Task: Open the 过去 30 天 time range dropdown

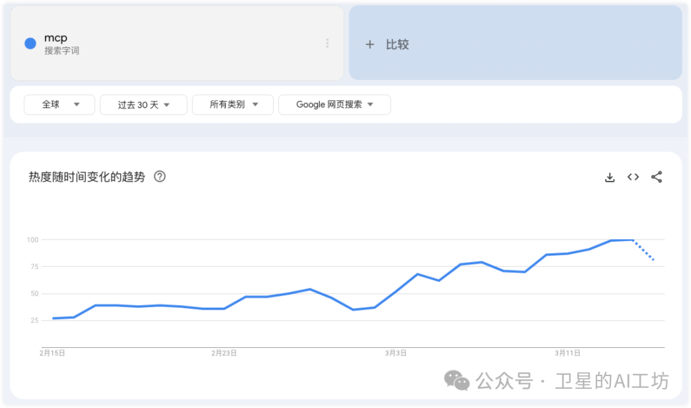Action: pyautogui.click(x=143, y=104)
